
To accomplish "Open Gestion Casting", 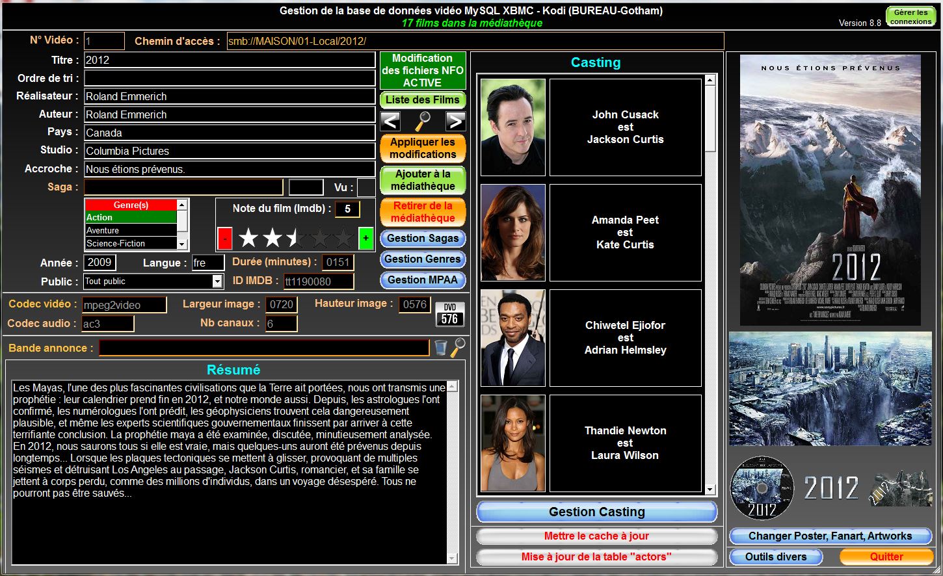I will [x=597, y=512].
